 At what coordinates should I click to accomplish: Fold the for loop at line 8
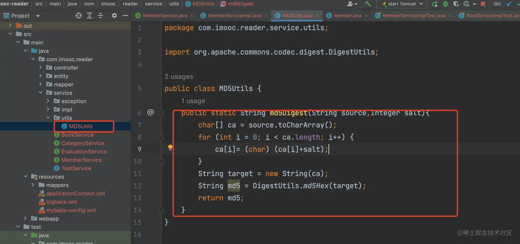point(161,137)
